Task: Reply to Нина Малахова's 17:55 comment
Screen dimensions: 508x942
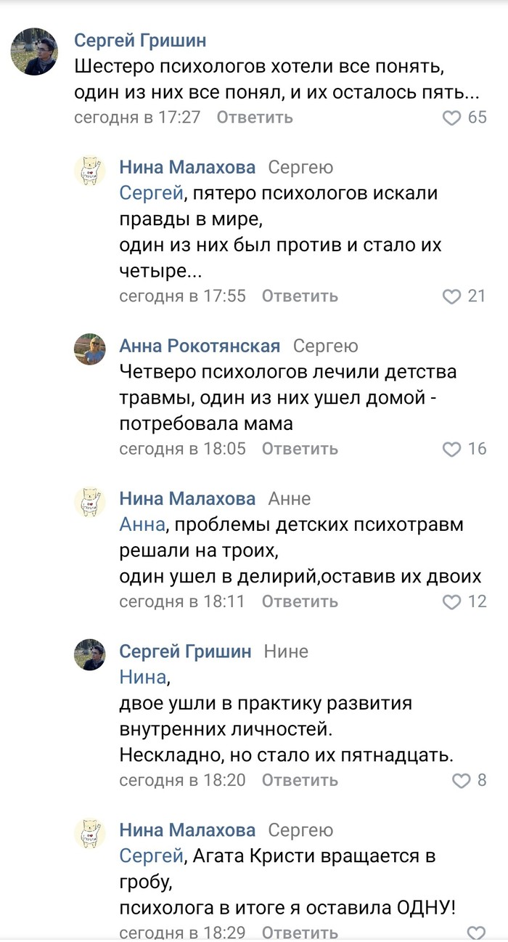Action: [300, 296]
